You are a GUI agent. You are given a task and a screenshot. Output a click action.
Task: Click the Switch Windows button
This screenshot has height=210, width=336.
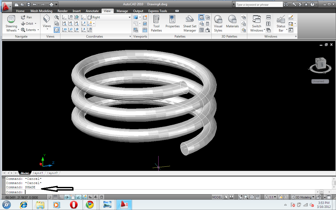(x=256, y=23)
